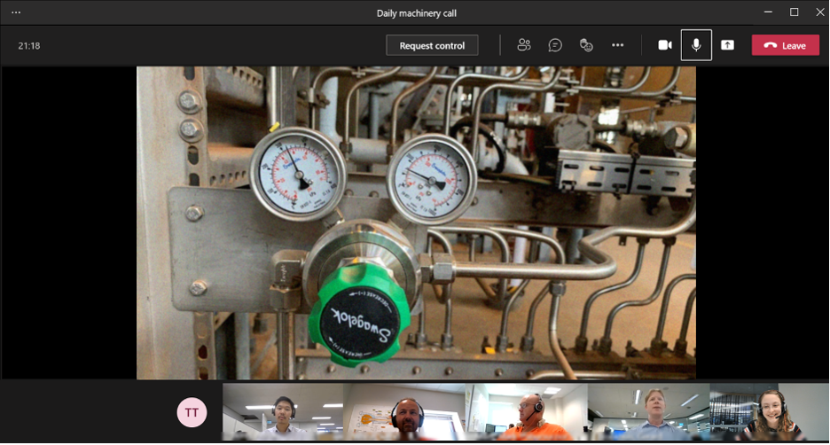Leave the meeting
This screenshot has width=830, height=445.
(786, 45)
